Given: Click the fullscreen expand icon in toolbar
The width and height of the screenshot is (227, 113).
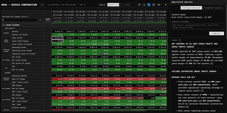Looking at the screenshot, I should [139, 5].
